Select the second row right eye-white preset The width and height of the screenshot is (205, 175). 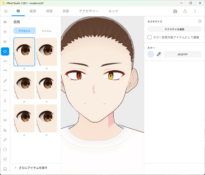point(47,85)
